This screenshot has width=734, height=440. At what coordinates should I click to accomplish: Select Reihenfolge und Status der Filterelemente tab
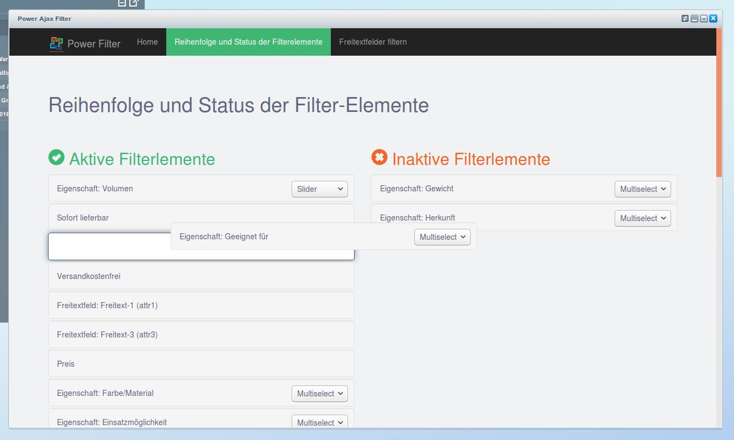click(x=249, y=42)
